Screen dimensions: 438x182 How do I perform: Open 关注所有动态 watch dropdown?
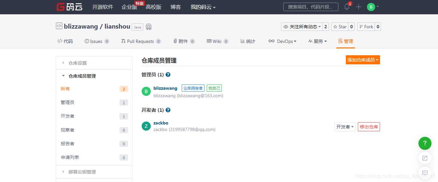tap(302, 27)
